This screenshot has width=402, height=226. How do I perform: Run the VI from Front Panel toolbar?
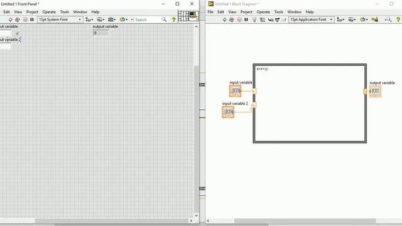point(10,19)
